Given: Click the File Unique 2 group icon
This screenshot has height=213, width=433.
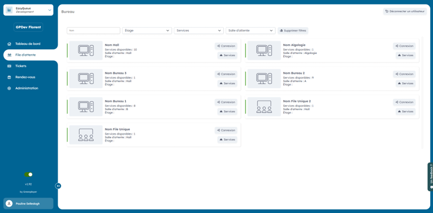Looking at the screenshot, I should 264,106.
